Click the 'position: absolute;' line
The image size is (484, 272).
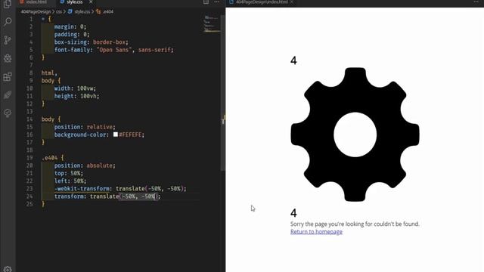pyautogui.click(x=85, y=165)
